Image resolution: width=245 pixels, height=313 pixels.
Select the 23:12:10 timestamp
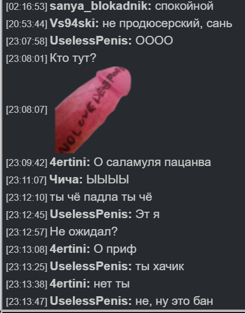[27, 197]
